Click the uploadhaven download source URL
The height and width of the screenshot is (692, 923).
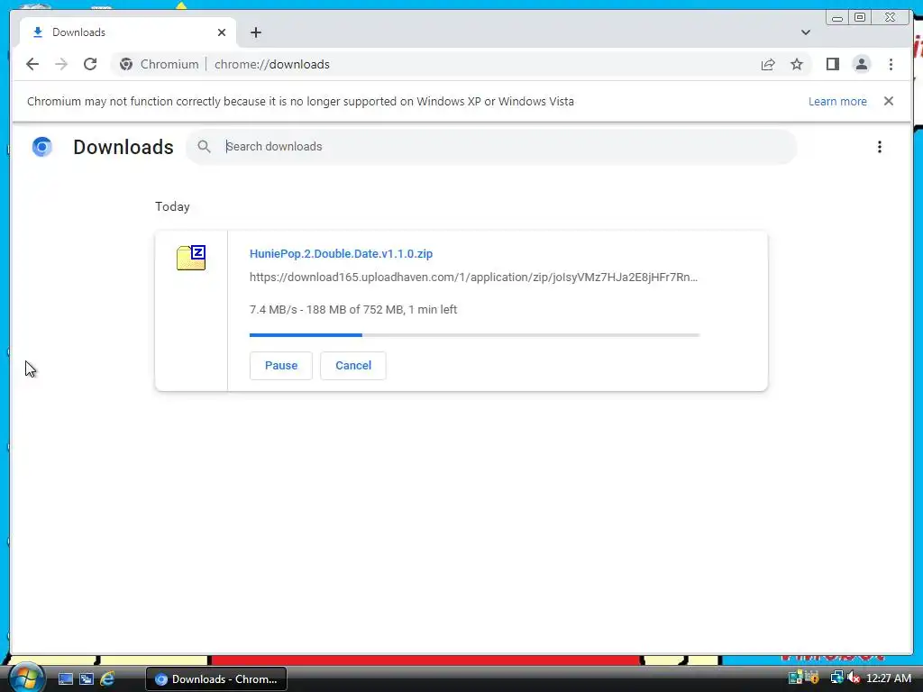[473, 278]
